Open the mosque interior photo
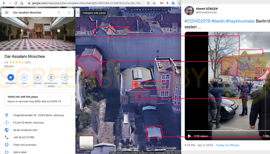 (38, 34)
